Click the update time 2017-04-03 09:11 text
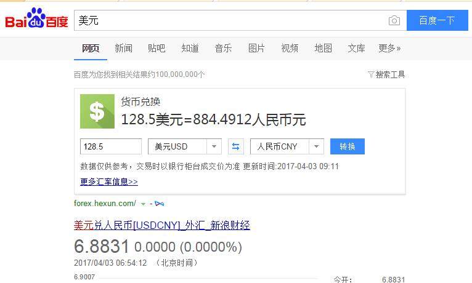This screenshot has width=472, height=283. pyautogui.click(x=308, y=166)
